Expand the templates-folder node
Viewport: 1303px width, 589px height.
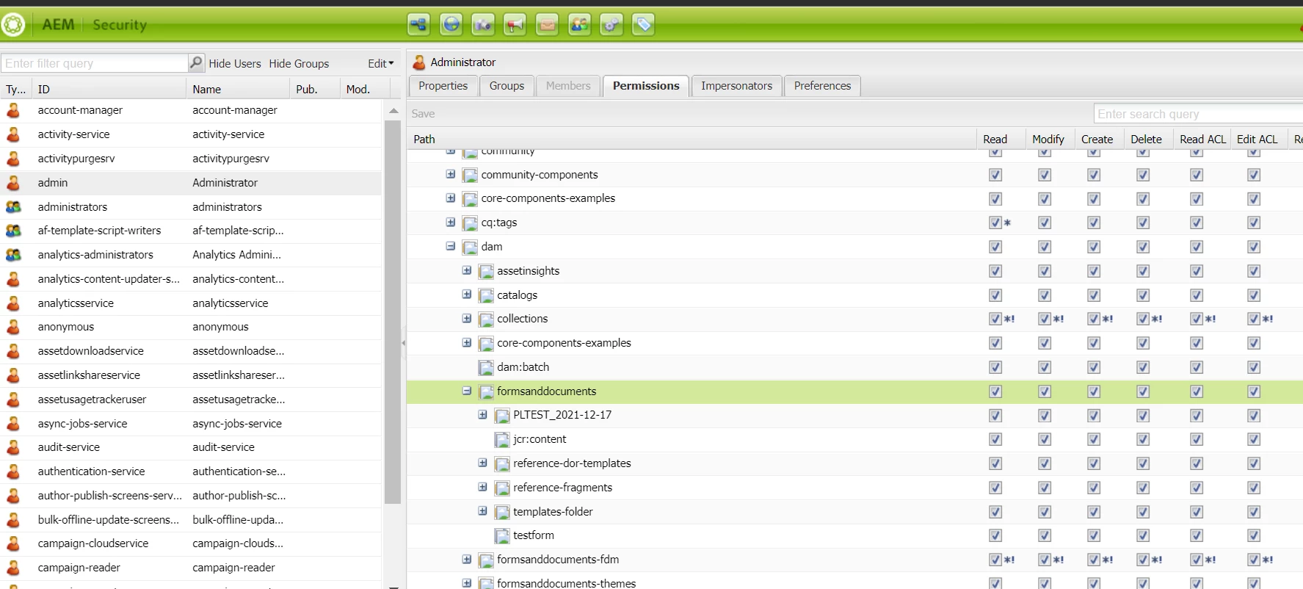click(x=483, y=511)
